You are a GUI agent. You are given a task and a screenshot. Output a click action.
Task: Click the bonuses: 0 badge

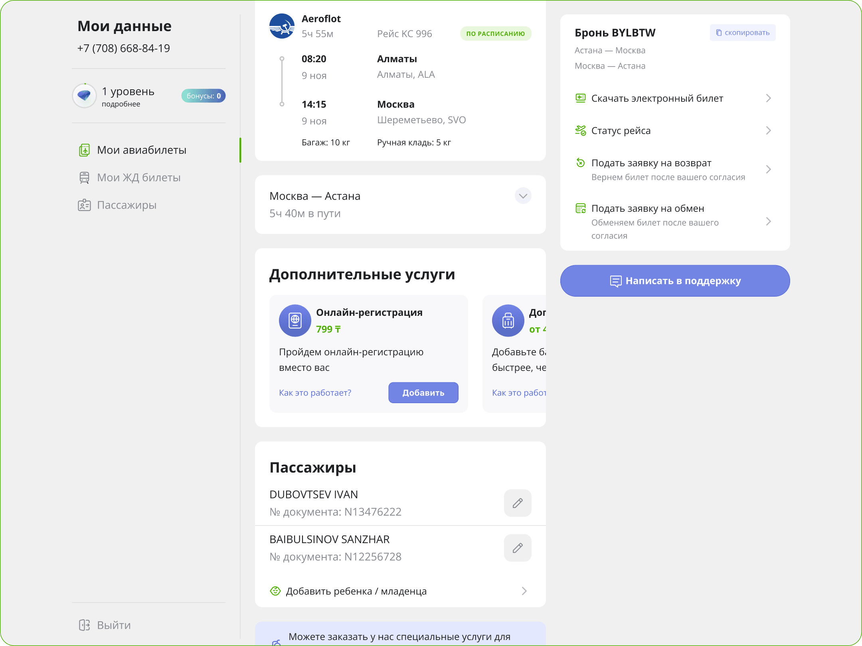pyautogui.click(x=204, y=96)
